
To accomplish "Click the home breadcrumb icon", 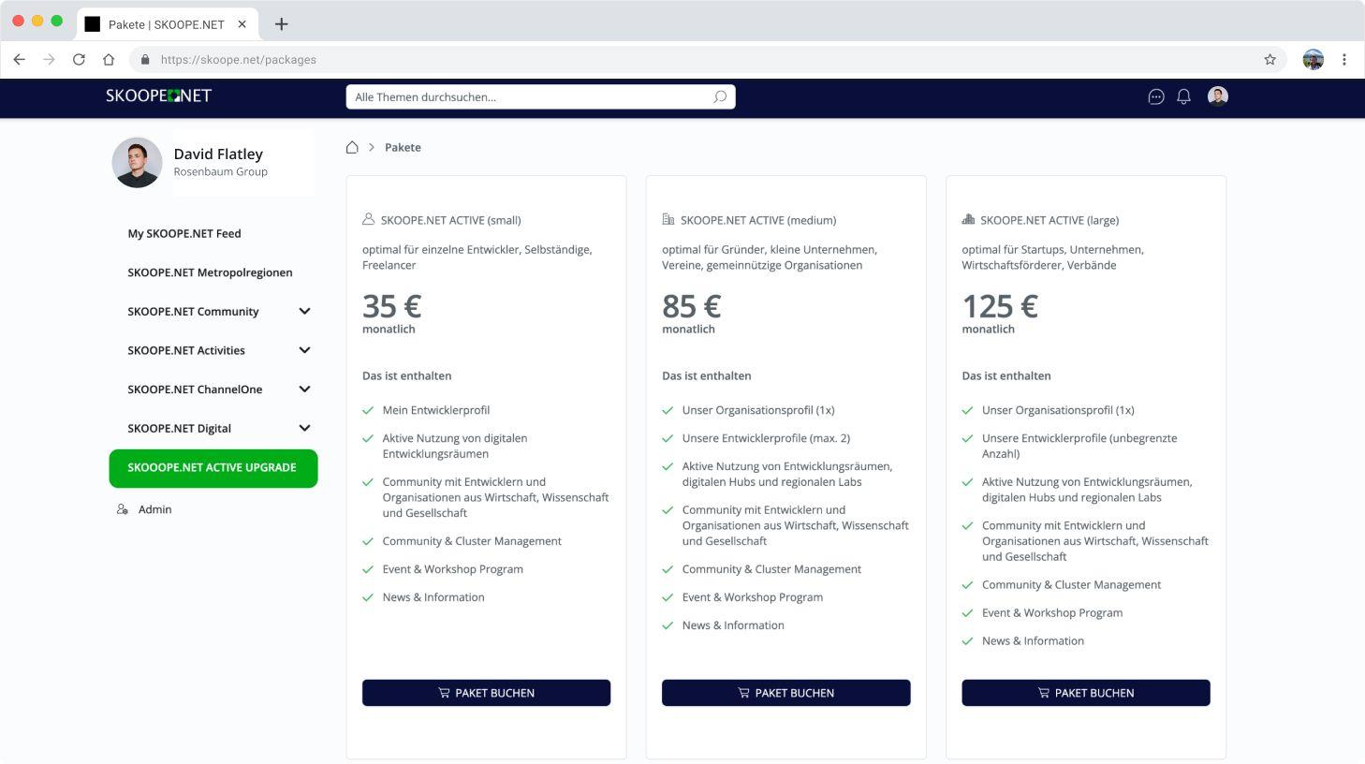I will (x=352, y=147).
